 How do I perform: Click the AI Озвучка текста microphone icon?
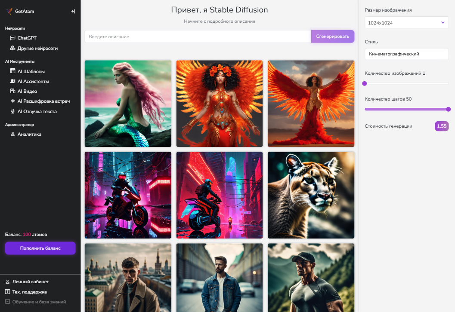[12, 111]
